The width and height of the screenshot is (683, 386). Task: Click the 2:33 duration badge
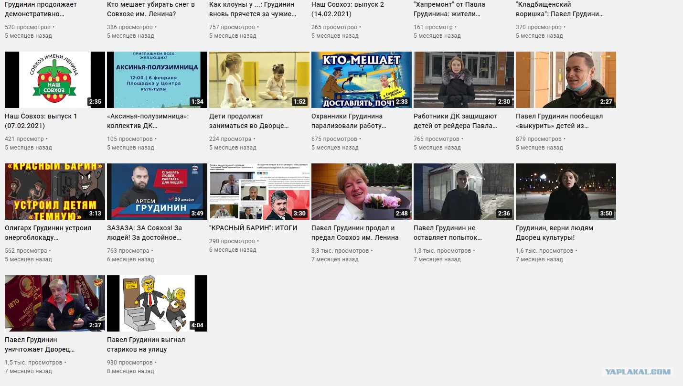coord(402,102)
